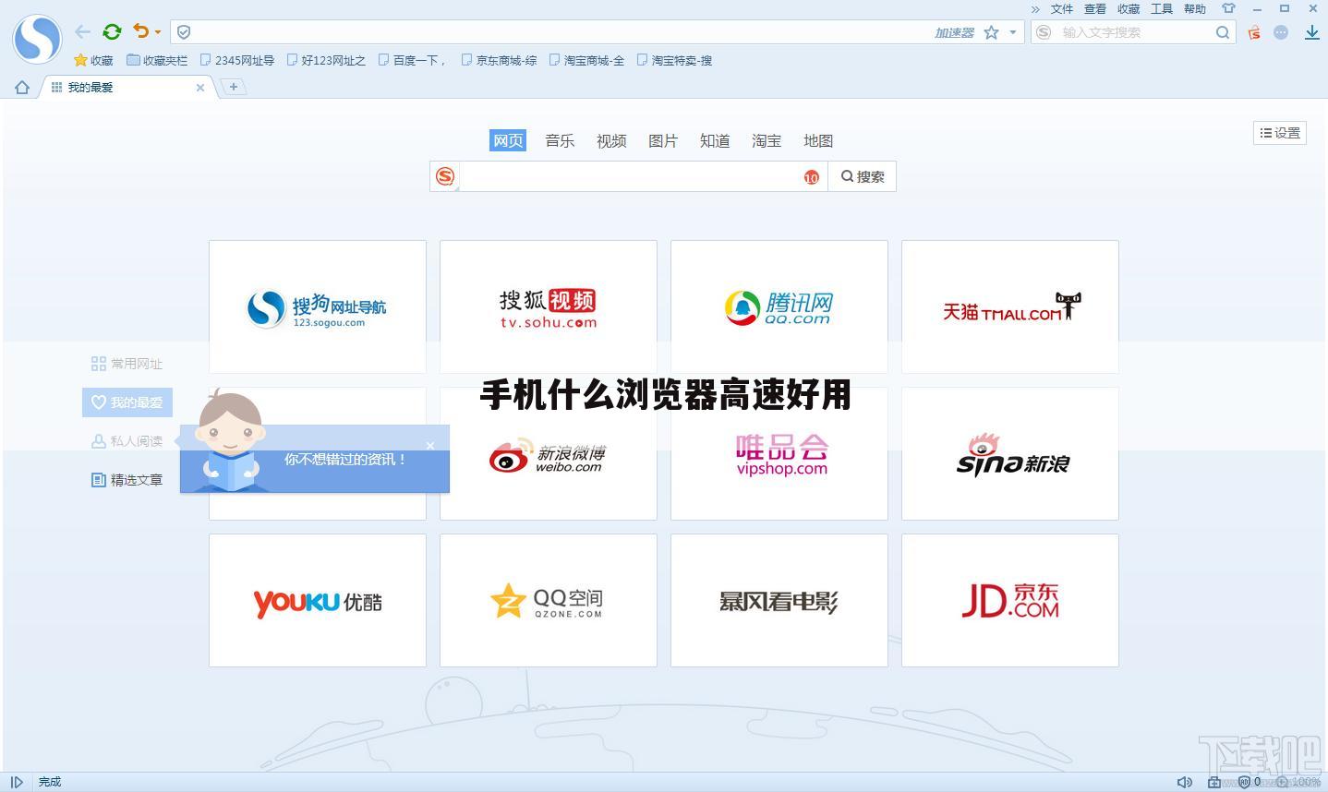Open the 腾讯网 qq.com tile
The height and width of the screenshot is (792, 1328).
779,306
